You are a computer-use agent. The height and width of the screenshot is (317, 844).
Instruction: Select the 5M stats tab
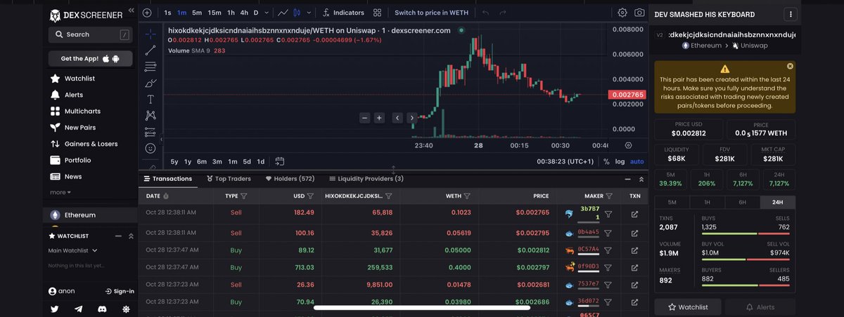point(672,202)
